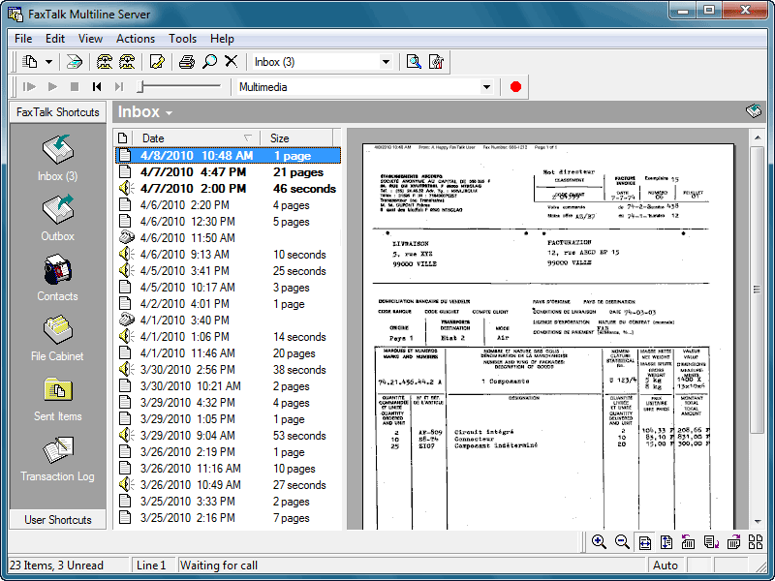Image resolution: width=775 pixels, height=581 pixels.
Task: Zoom in on the fax preview
Action: tap(599, 542)
